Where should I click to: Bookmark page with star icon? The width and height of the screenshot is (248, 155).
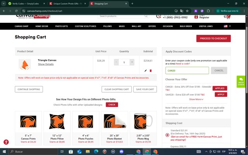click(187, 11)
